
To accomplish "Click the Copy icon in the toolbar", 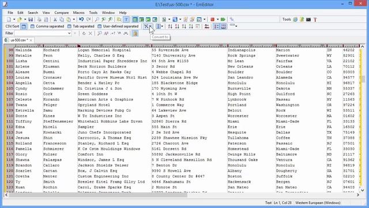I will tap(62, 20).
